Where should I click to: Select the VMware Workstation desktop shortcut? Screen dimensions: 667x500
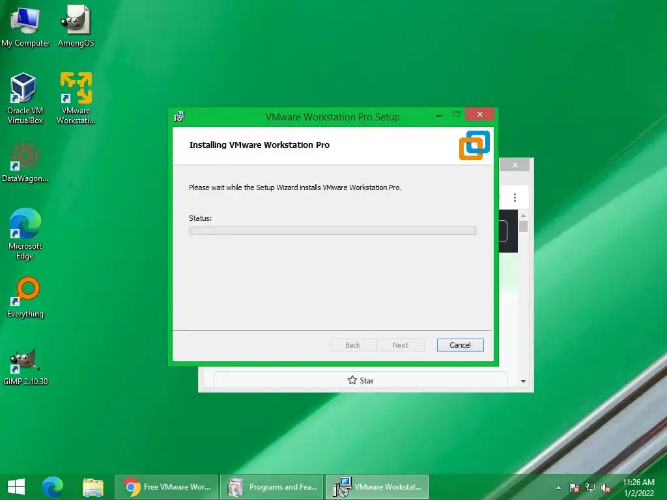coord(76,98)
